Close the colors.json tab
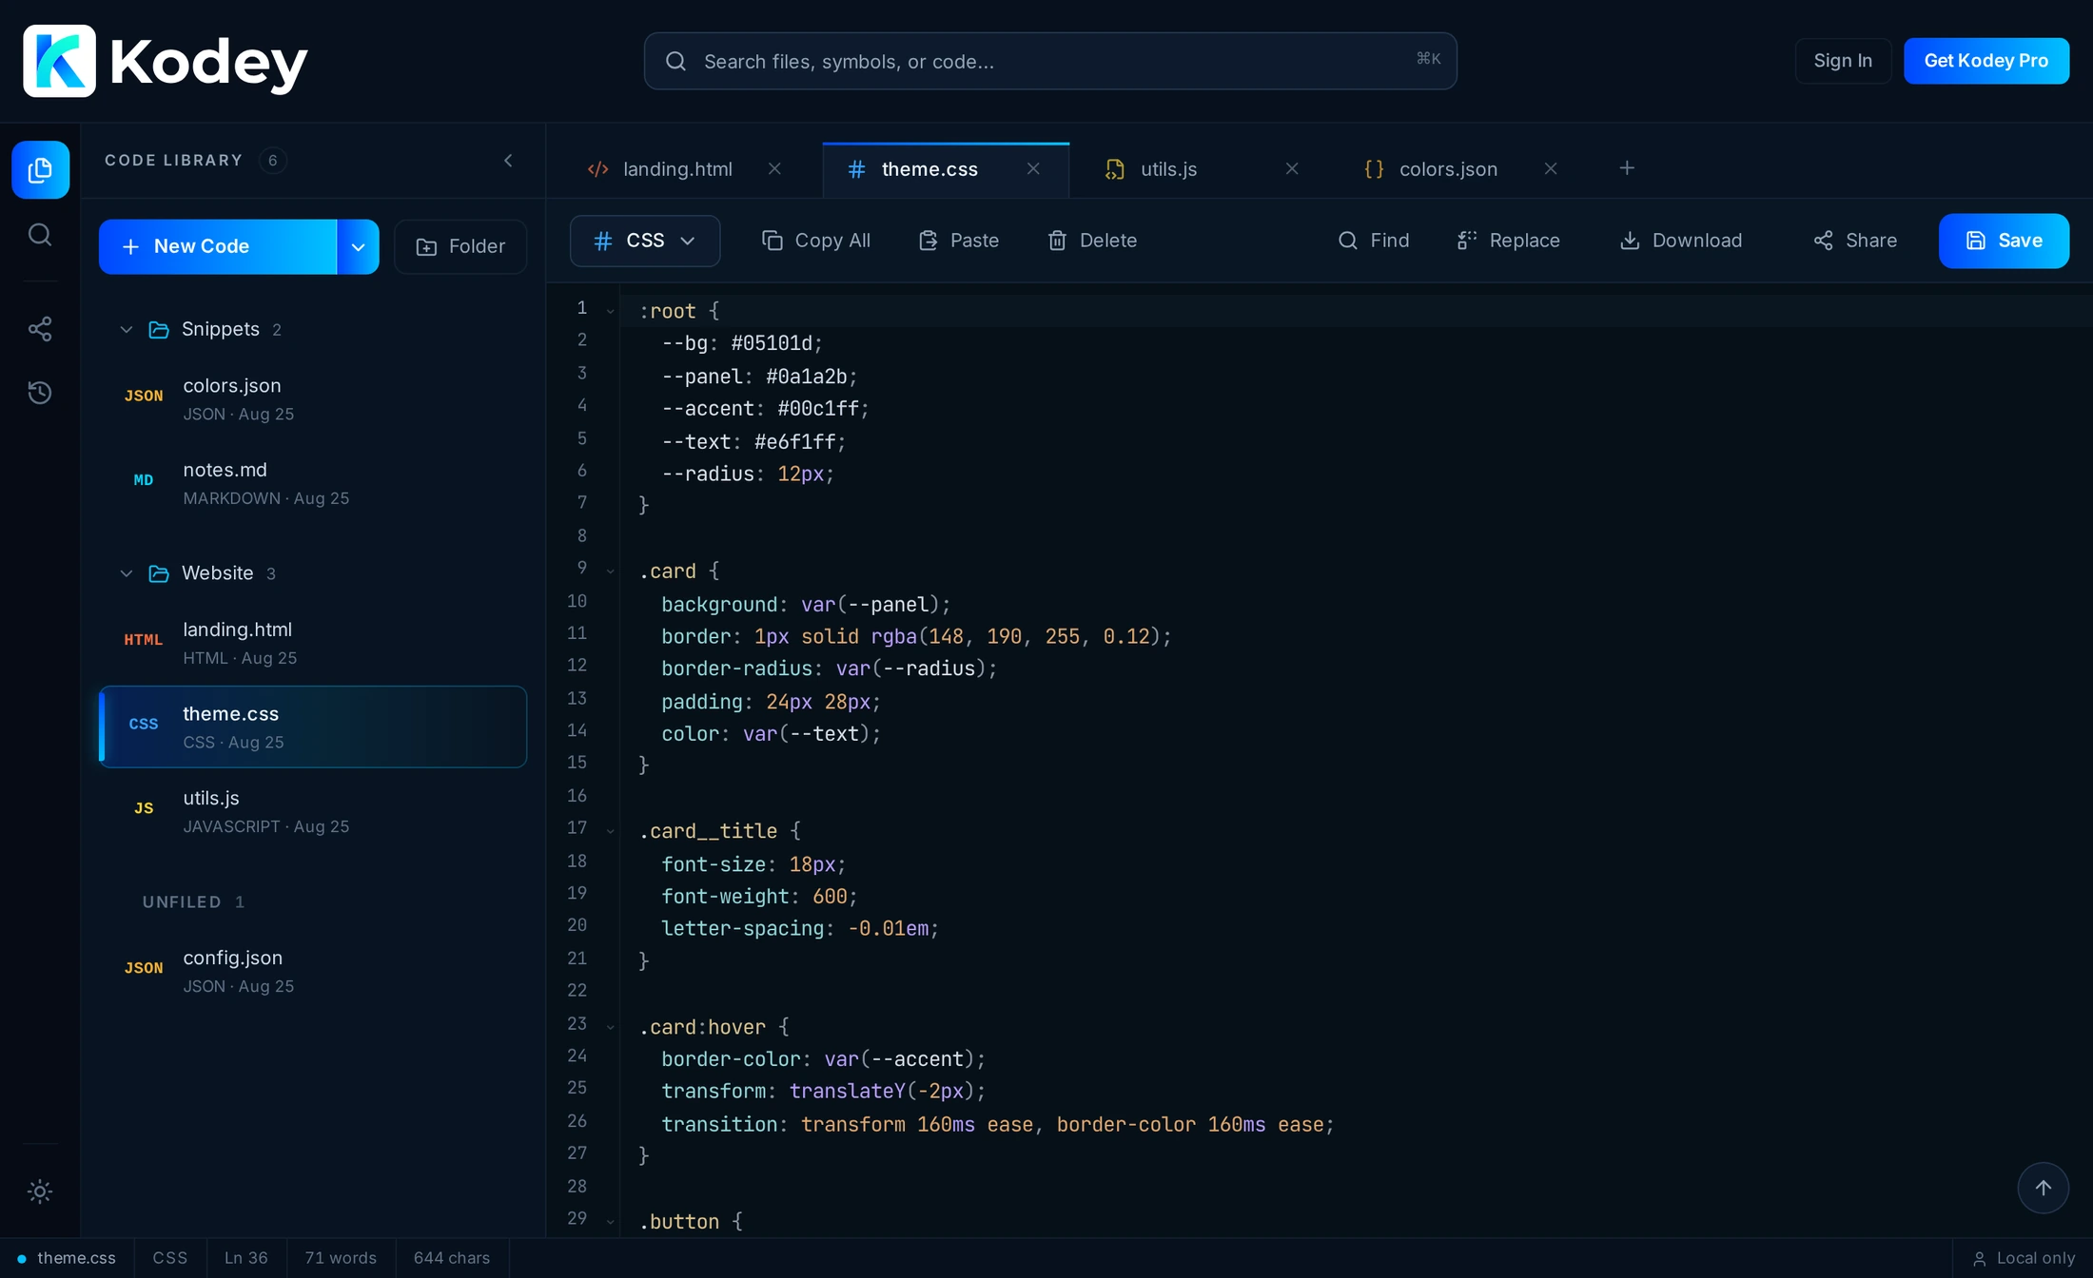Image resolution: width=2093 pixels, height=1278 pixels. 1551,168
